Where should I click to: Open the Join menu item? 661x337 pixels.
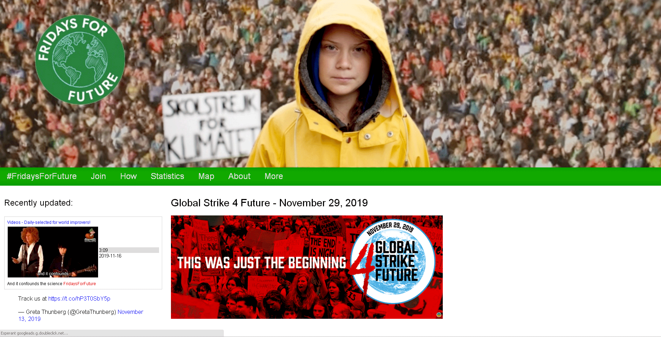98,176
